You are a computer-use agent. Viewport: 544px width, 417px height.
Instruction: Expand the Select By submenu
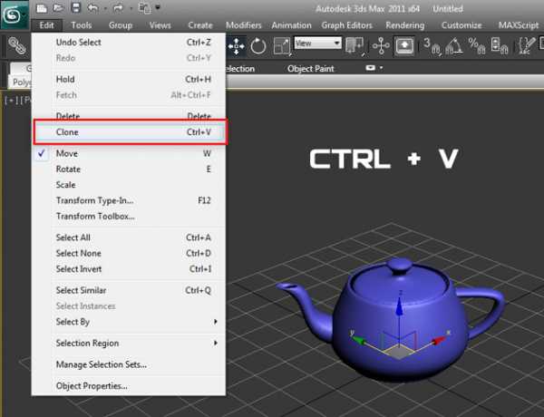click(x=129, y=322)
